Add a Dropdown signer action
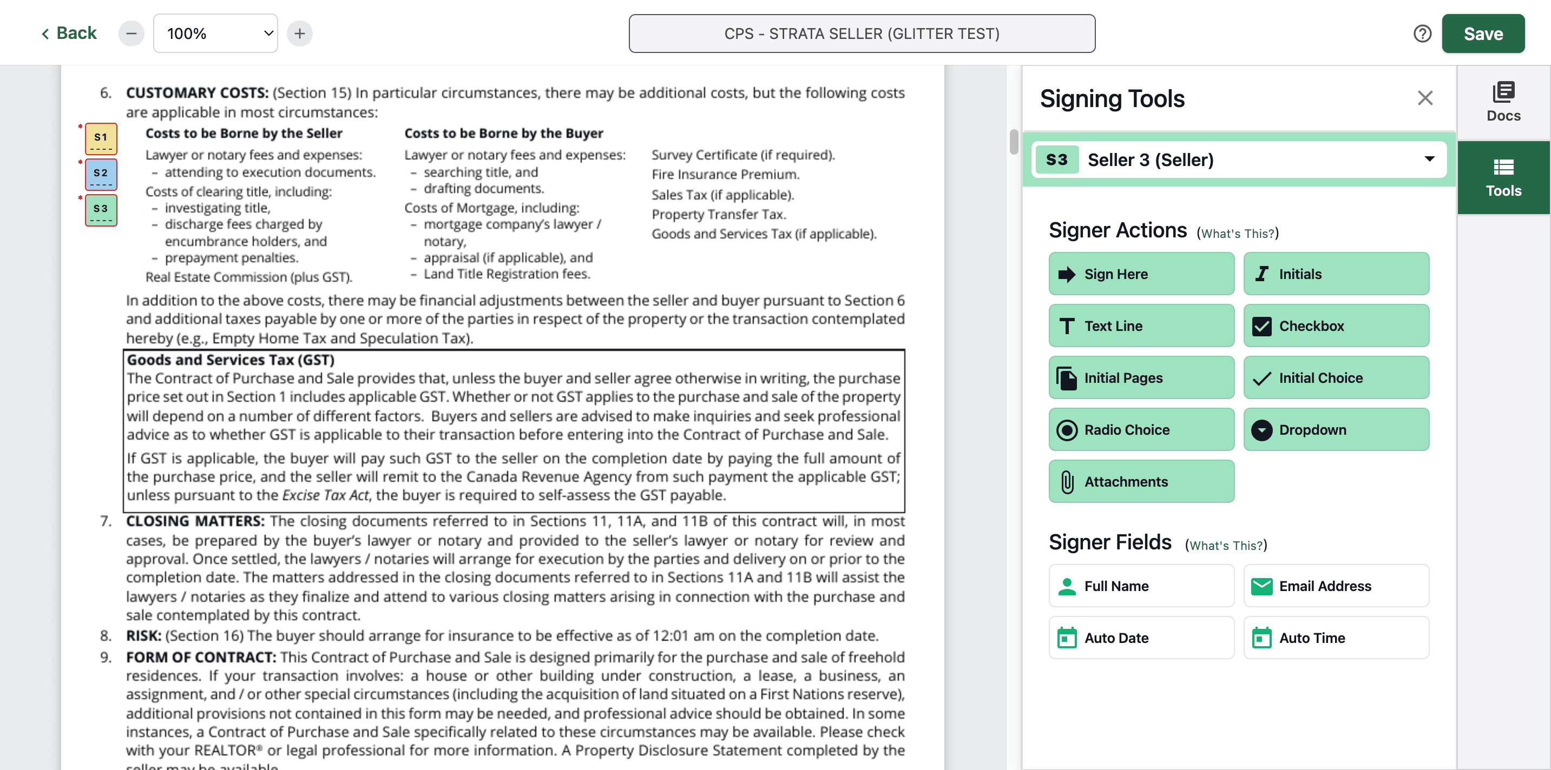1551x770 pixels. click(1336, 429)
